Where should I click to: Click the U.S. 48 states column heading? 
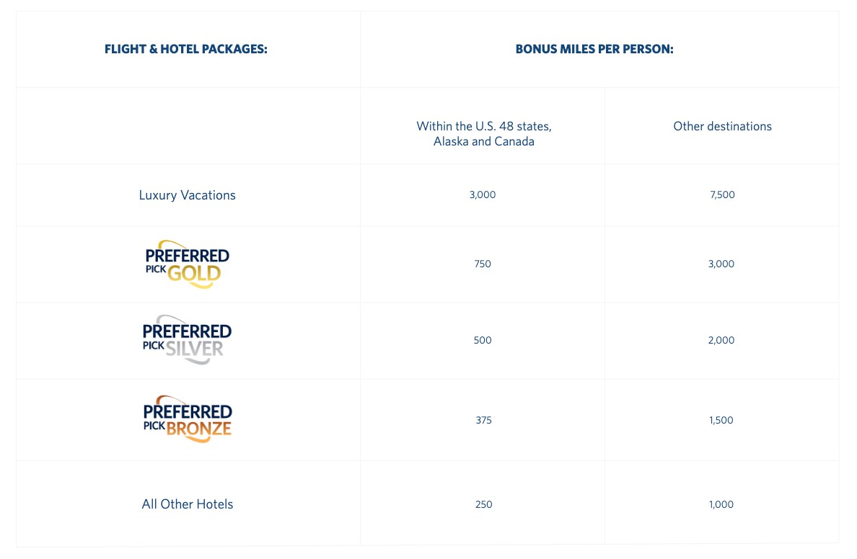483,134
